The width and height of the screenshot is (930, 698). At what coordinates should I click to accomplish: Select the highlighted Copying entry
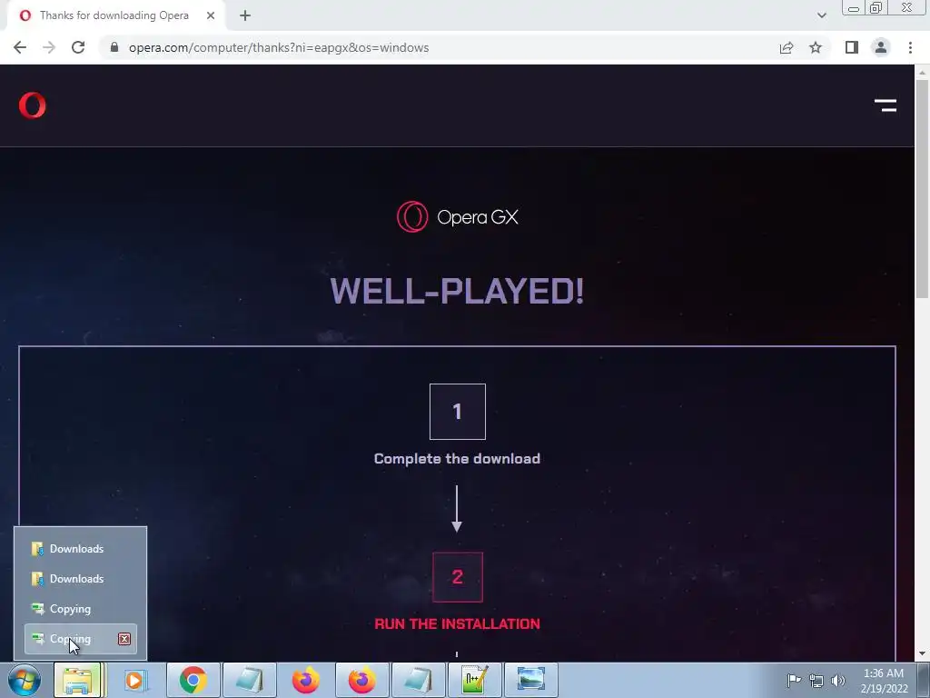coord(81,639)
